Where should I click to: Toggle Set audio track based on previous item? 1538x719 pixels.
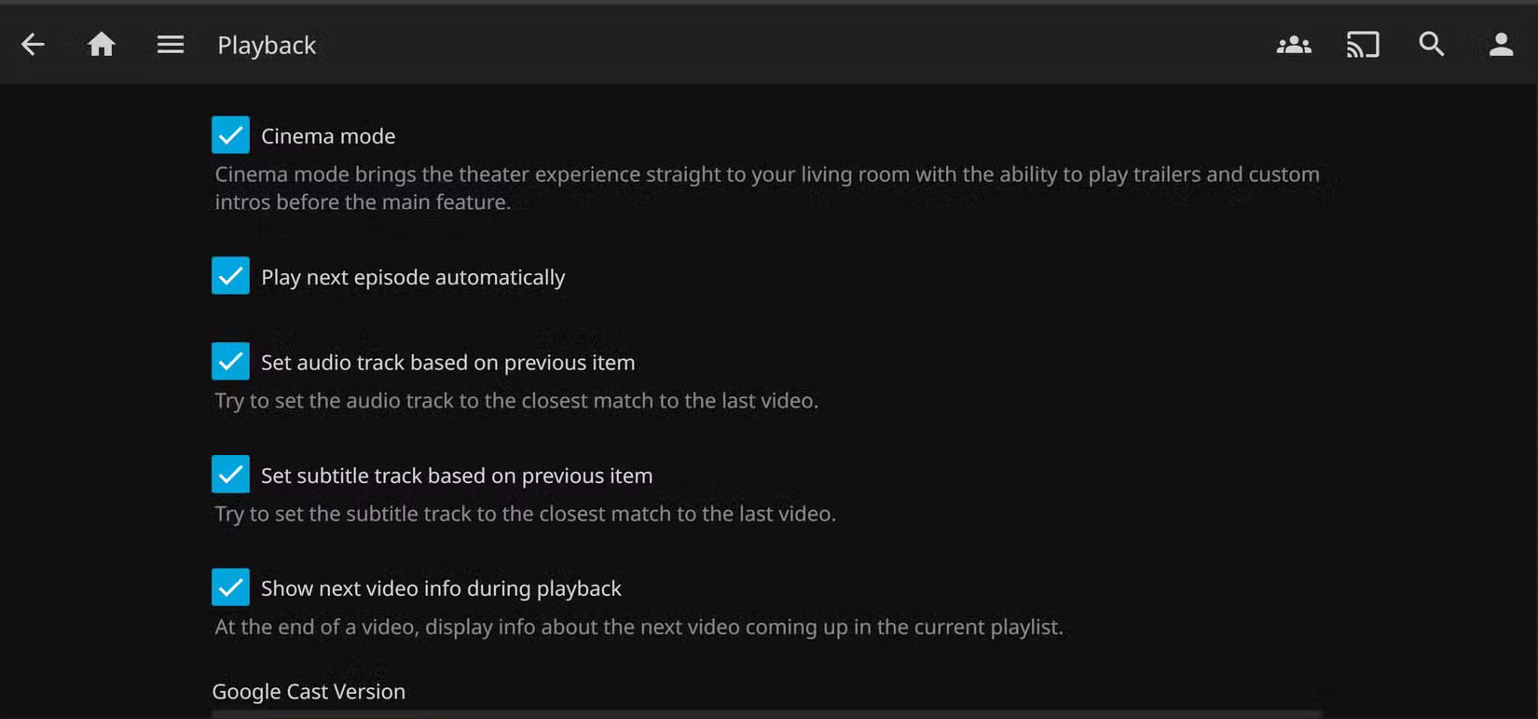coord(230,361)
